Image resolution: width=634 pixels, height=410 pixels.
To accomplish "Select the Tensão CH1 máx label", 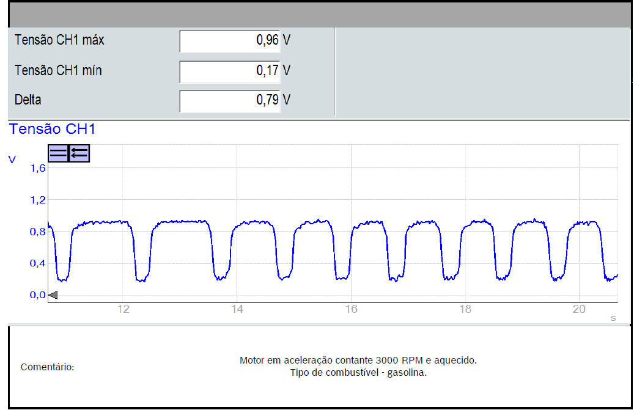I will point(59,41).
